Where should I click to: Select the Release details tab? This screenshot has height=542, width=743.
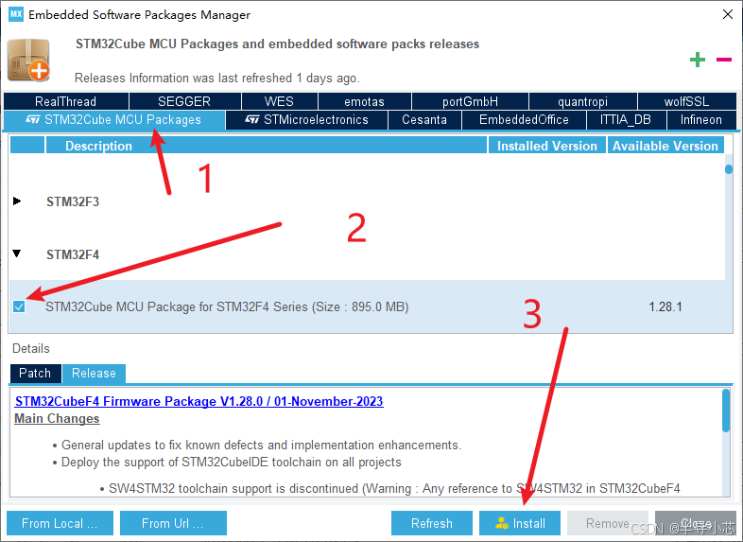[94, 374]
